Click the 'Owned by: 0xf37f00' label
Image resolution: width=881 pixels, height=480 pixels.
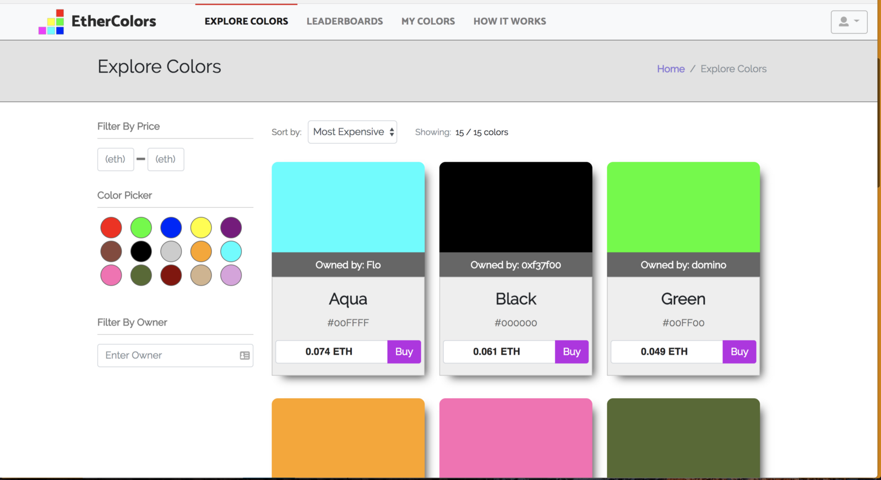click(516, 265)
